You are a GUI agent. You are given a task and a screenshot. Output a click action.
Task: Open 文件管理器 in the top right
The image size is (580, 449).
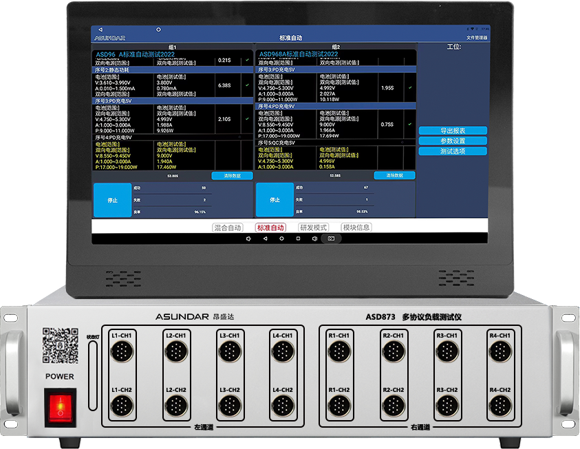[x=476, y=38]
